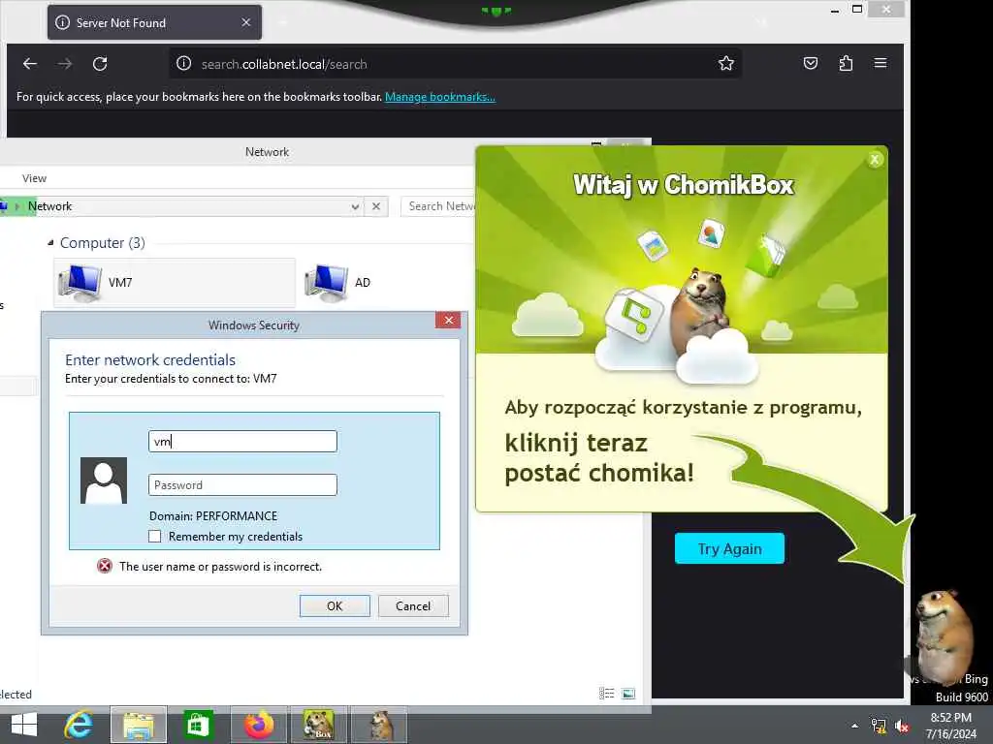The height and width of the screenshot is (744, 993).
Task: Open the View menu in Network window
Action: pyautogui.click(x=34, y=178)
